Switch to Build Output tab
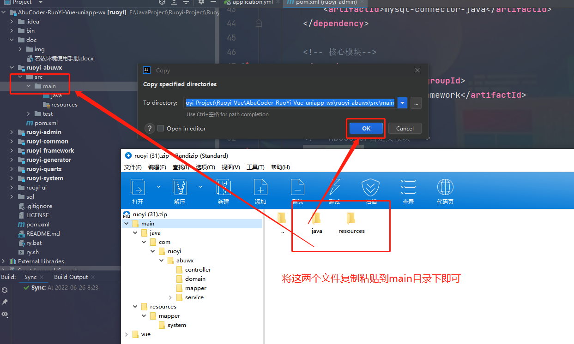This screenshot has height=344, width=574. tap(71, 277)
